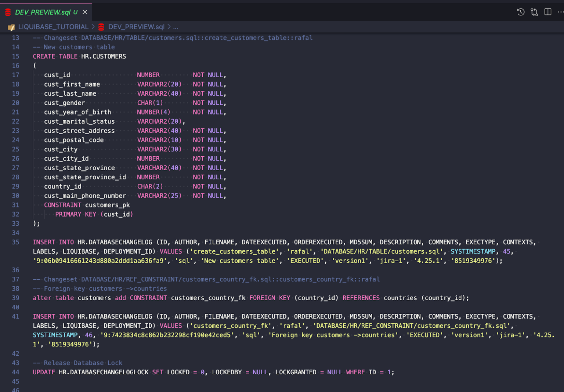Click line number 44 beside the UPDATE statement
The image size is (564, 392).
coord(15,372)
